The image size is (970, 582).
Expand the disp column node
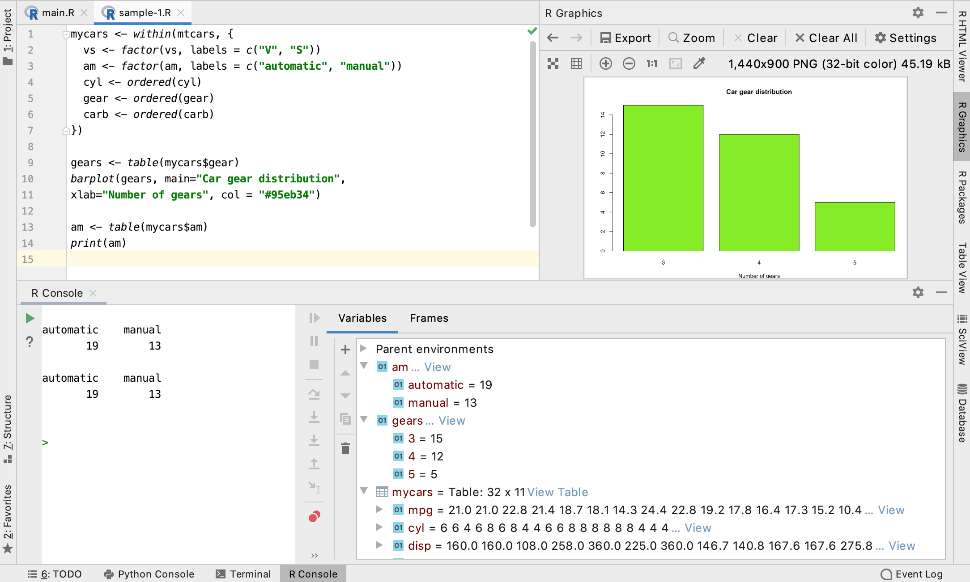coord(379,545)
